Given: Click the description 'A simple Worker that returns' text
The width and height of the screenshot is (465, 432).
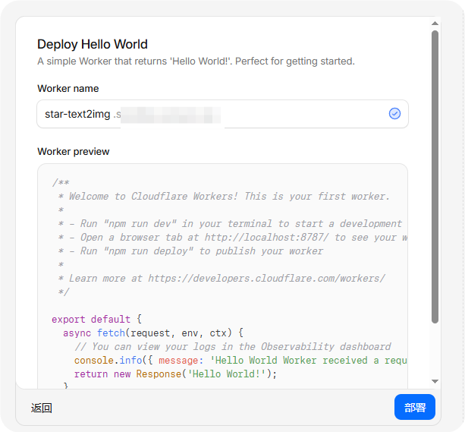Looking at the screenshot, I should click(x=196, y=61).
